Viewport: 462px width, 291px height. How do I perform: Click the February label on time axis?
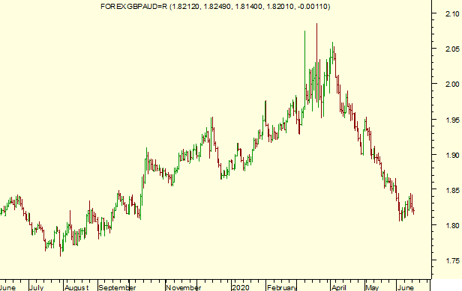282,287
